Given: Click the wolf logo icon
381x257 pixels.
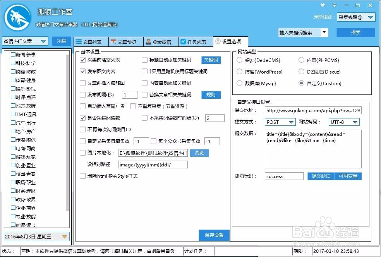Looking at the screenshot, I should (18, 17).
